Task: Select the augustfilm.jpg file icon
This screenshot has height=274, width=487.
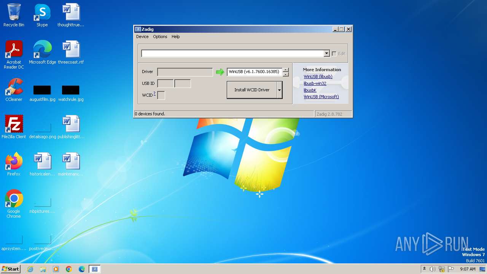Action: click(x=42, y=93)
